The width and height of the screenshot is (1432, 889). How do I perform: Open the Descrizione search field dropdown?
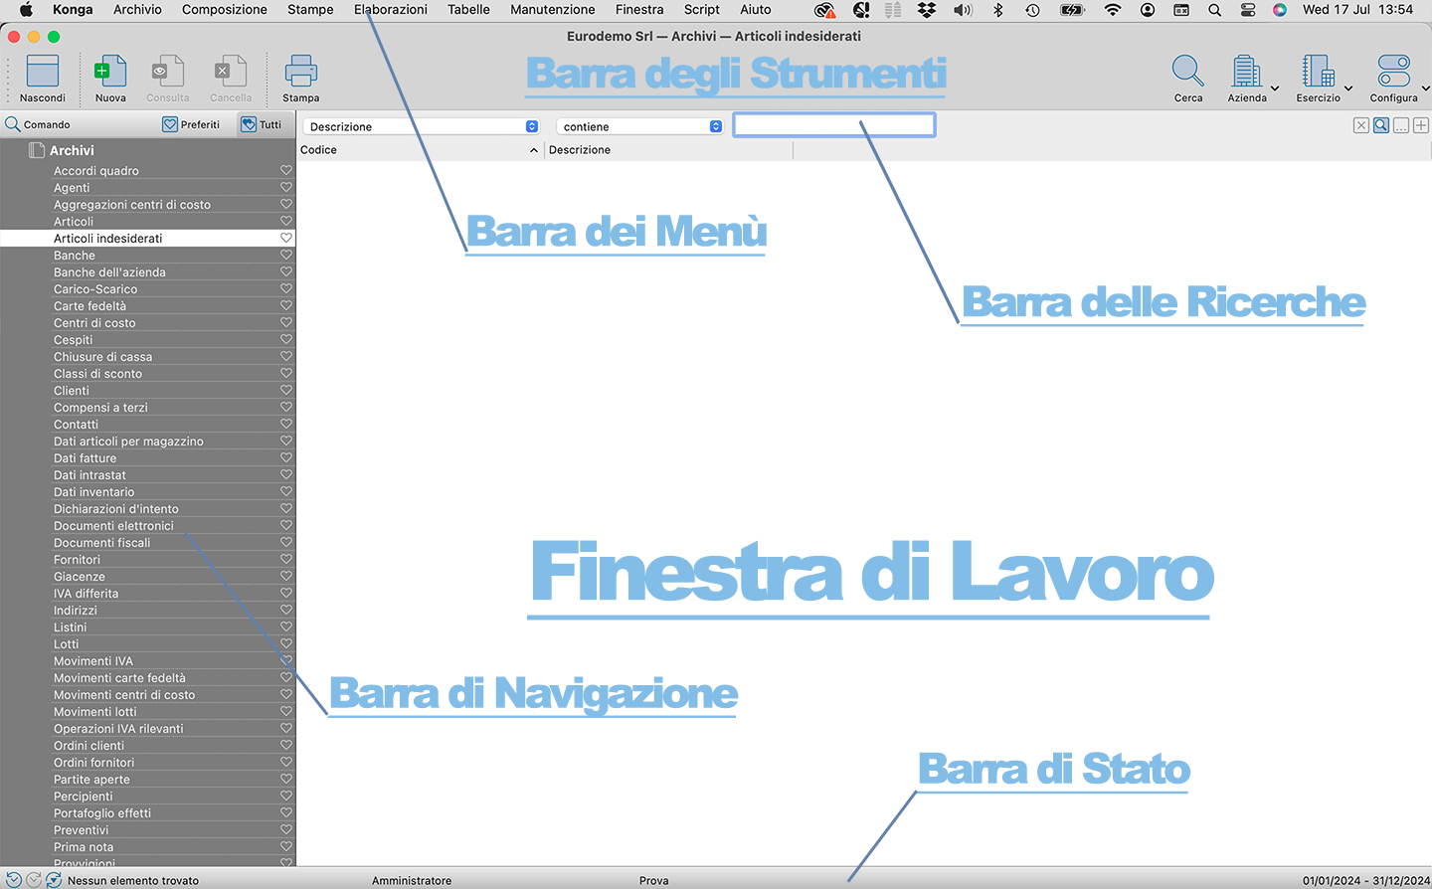[422, 126]
